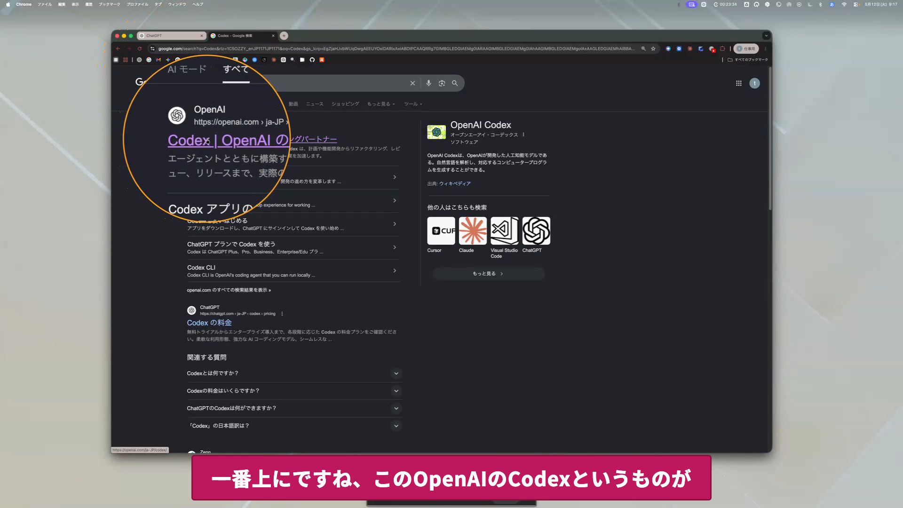Click the orange starburst extension icon
Image resolution: width=903 pixels, height=508 pixels.
click(x=690, y=48)
